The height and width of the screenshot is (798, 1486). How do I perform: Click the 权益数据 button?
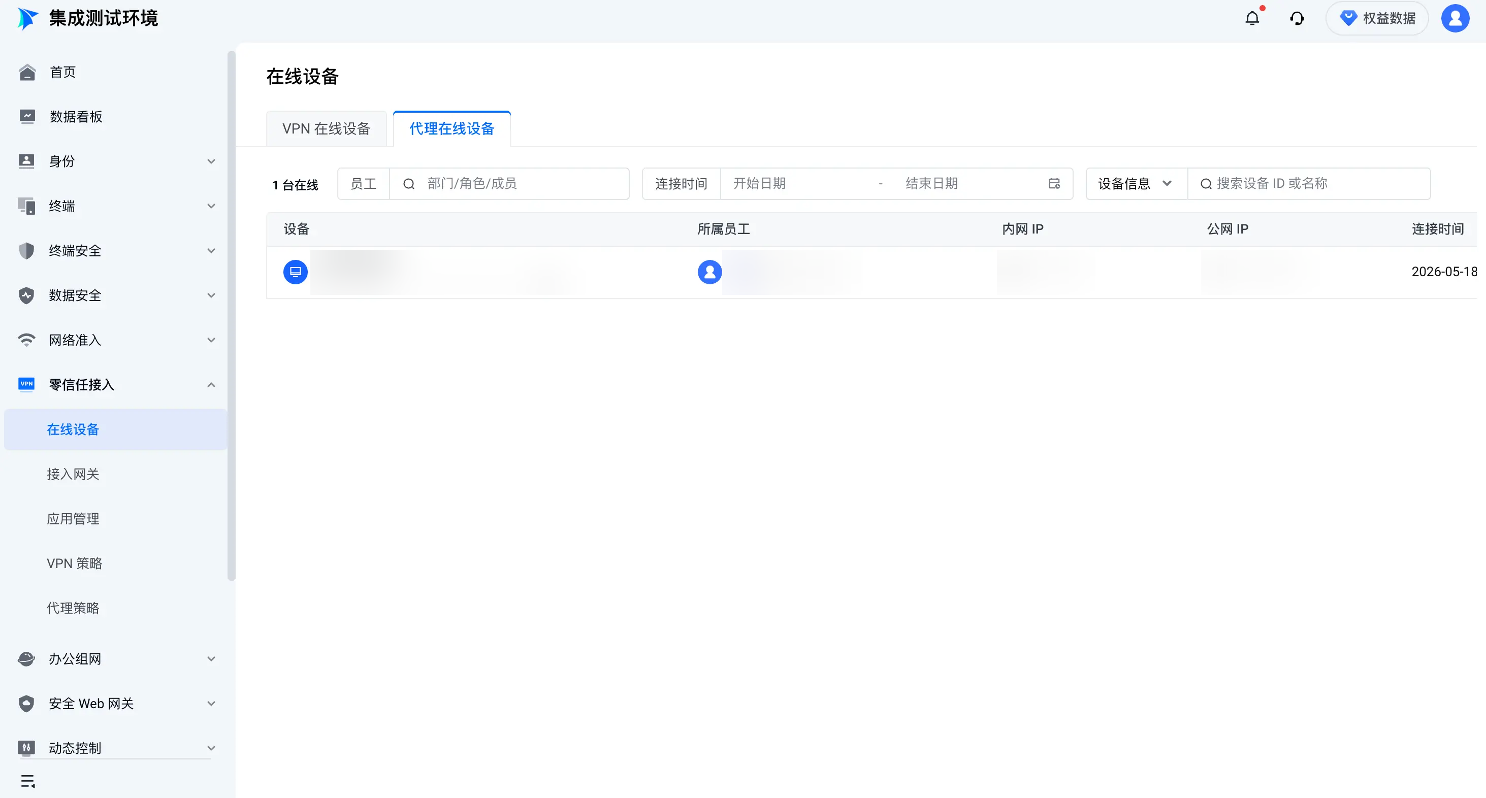pyautogui.click(x=1377, y=18)
